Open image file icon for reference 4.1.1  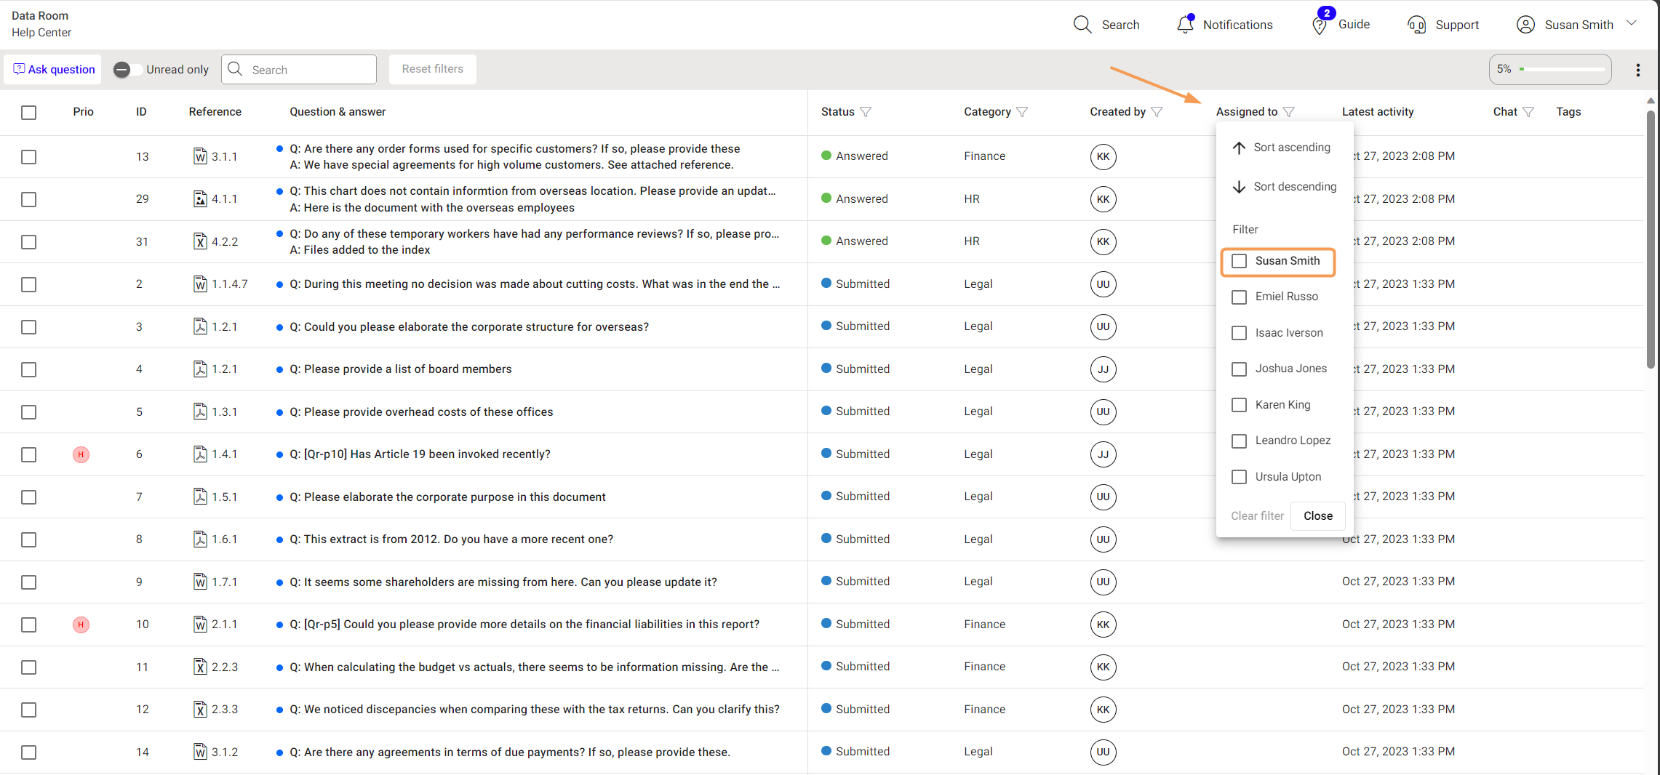pyautogui.click(x=200, y=198)
